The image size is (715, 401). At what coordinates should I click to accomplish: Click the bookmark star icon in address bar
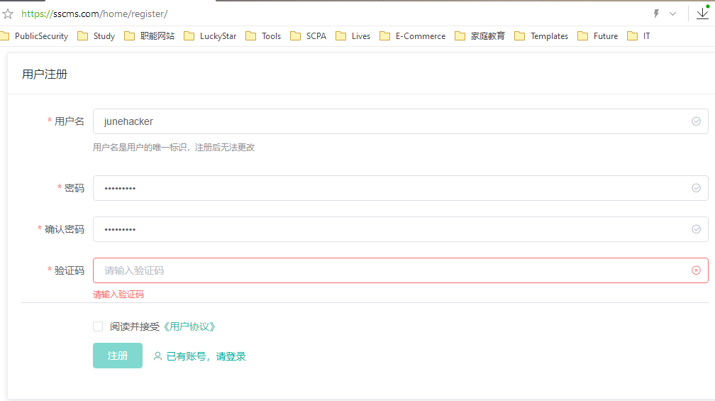point(8,13)
